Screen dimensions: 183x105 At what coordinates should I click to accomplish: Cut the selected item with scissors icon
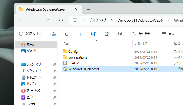(x=54, y=34)
